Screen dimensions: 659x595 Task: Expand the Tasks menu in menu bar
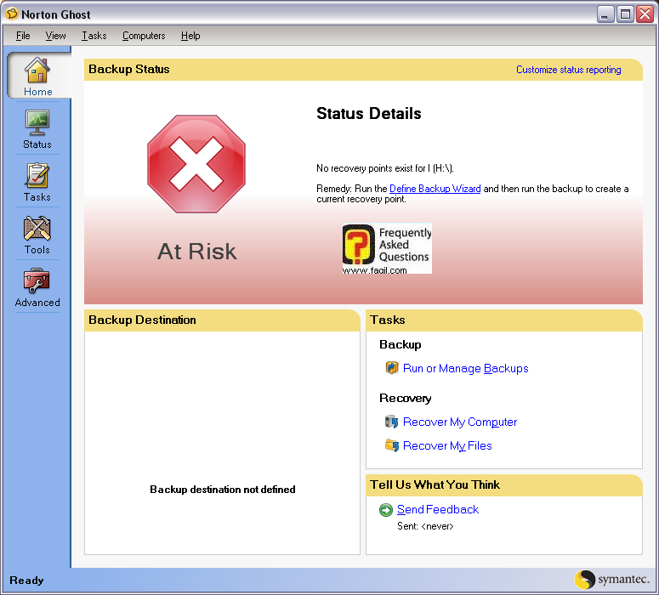(x=94, y=36)
